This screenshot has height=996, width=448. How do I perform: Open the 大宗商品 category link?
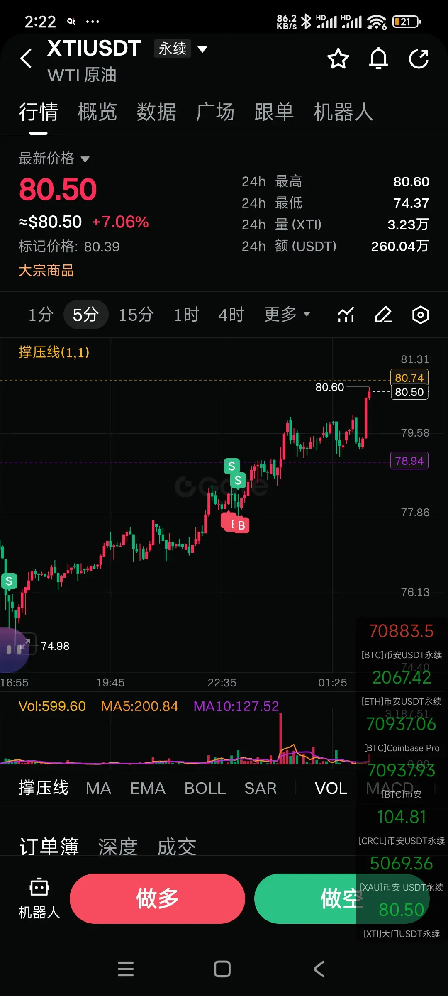click(46, 271)
